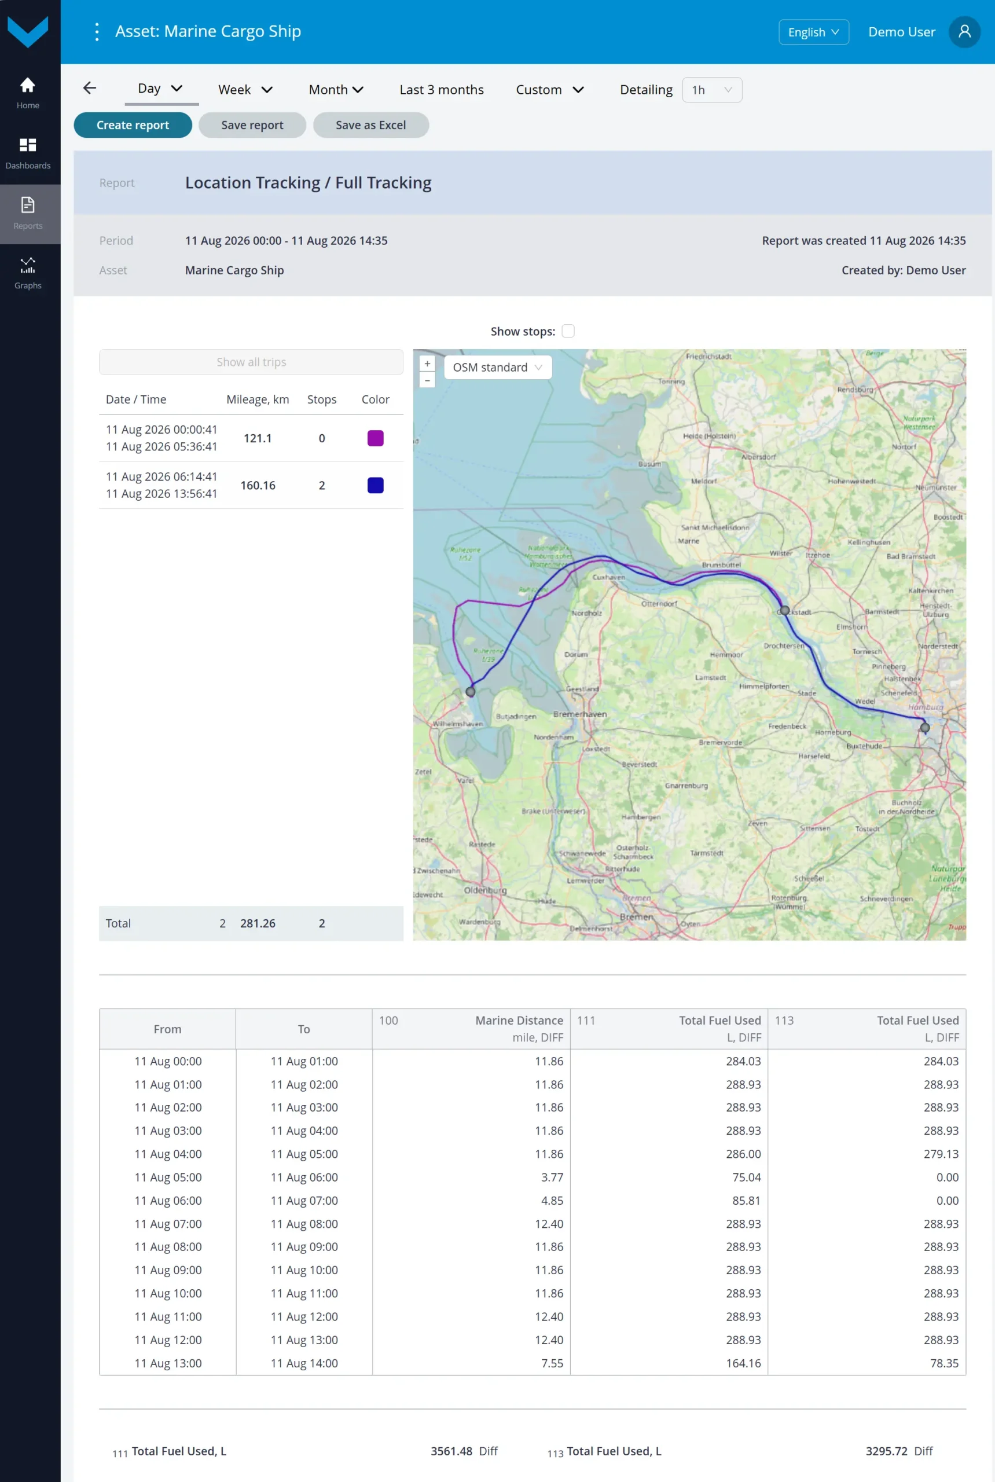Image resolution: width=995 pixels, height=1482 pixels.
Task: Click the 11 Aug 13:00 From cell
Action: (167, 1363)
